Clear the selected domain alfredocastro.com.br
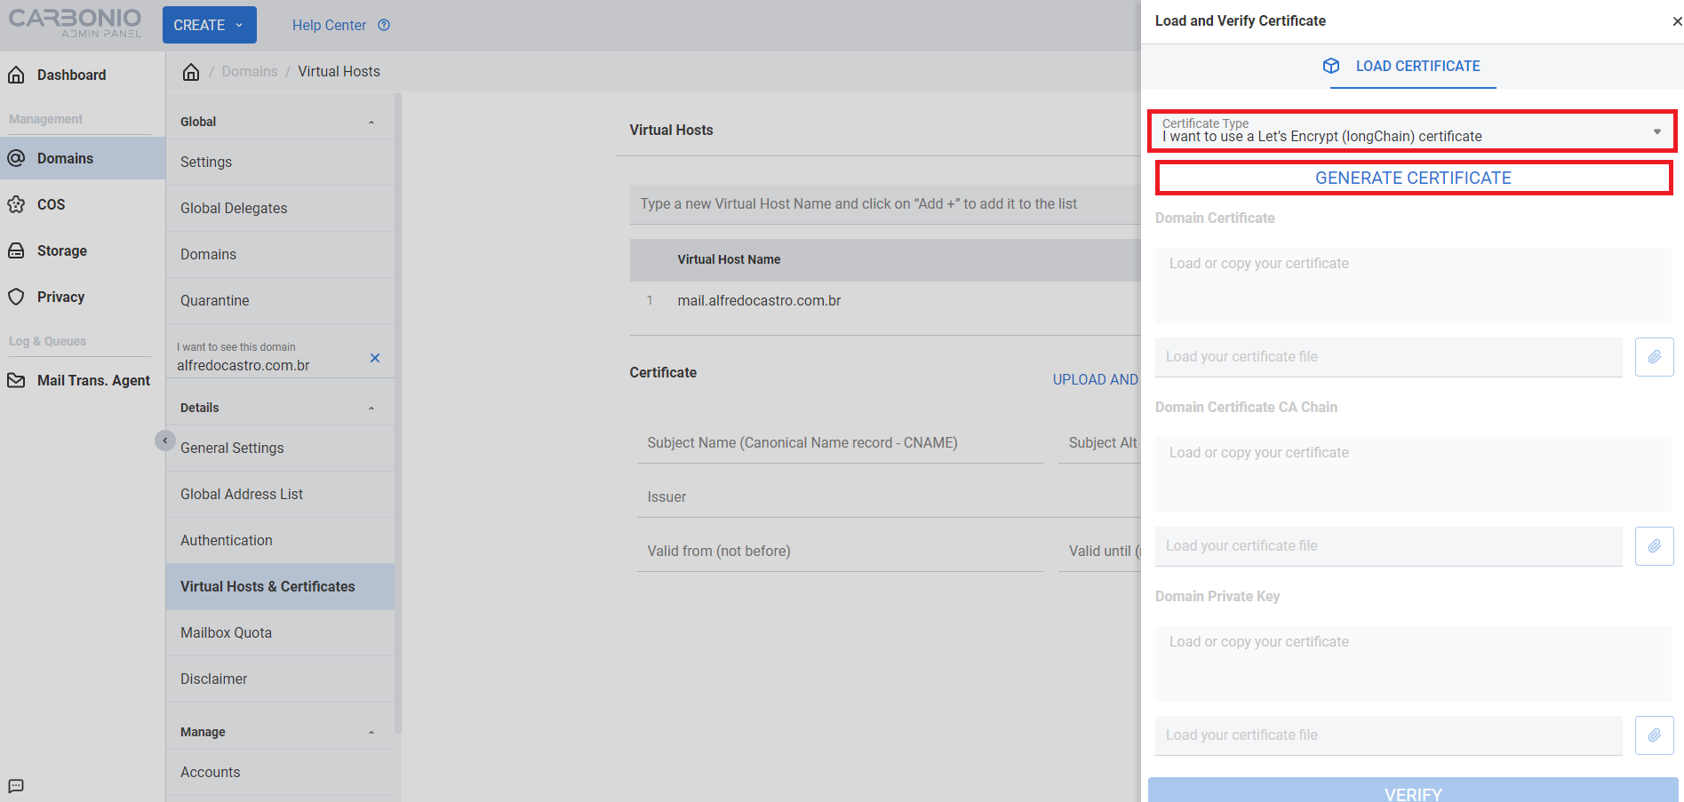This screenshot has height=802, width=1684. pyautogui.click(x=375, y=358)
